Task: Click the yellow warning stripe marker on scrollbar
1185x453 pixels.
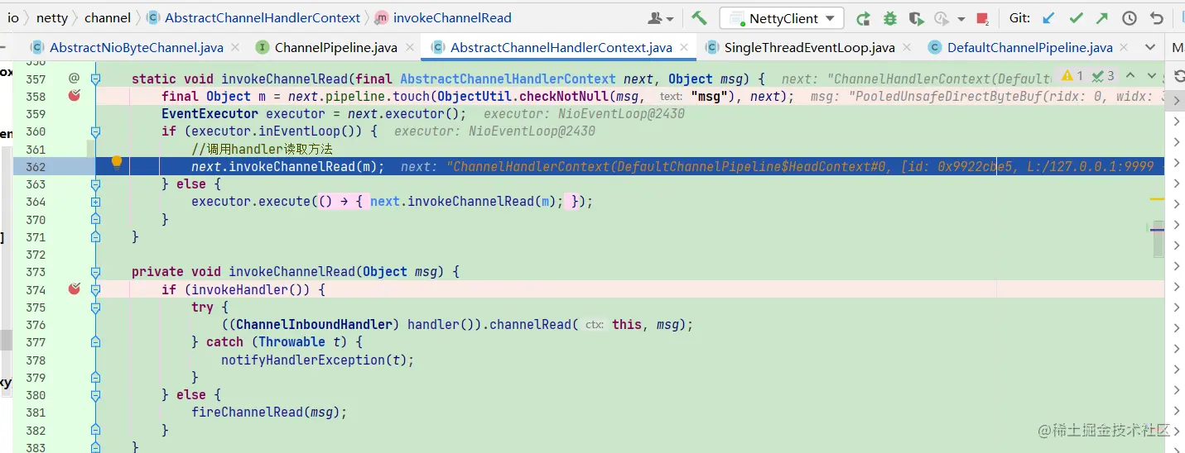Action: tap(1157, 199)
